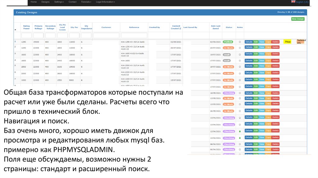Click the first purple Checking status badge

coord(229,93)
